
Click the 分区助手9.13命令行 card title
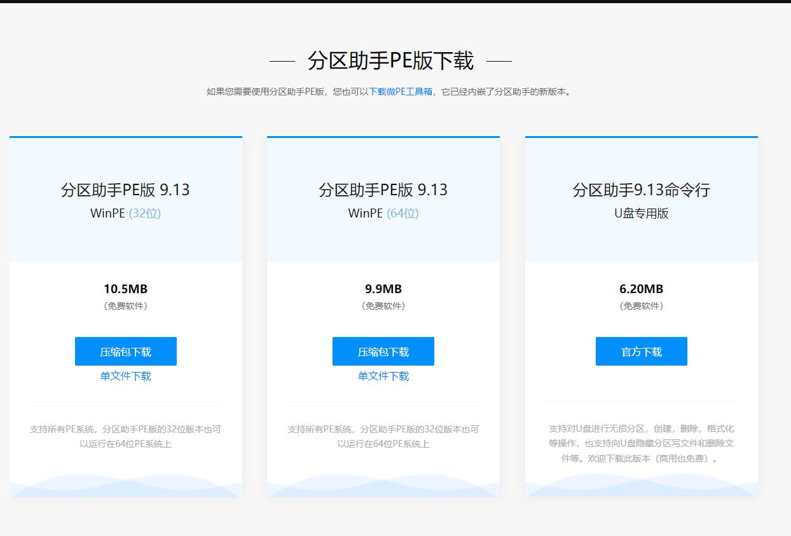640,189
